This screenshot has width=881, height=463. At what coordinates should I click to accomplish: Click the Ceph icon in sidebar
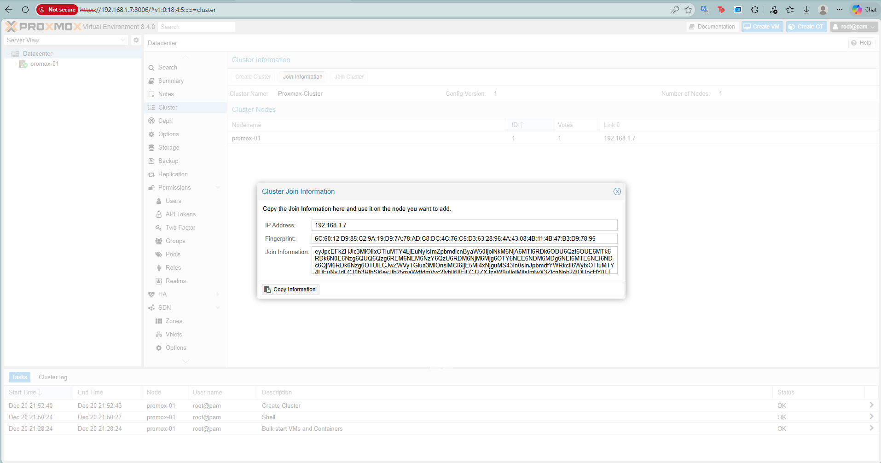pyautogui.click(x=151, y=121)
